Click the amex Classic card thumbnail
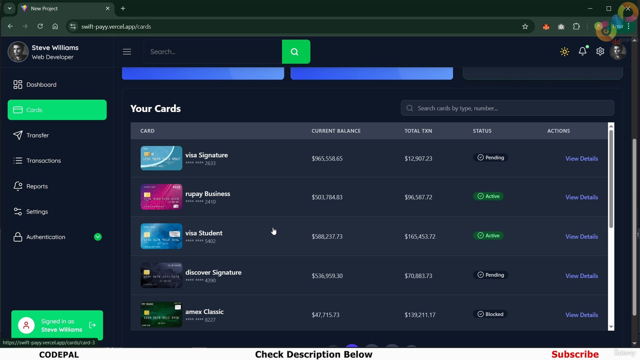The image size is (640, 360). pyautogui.click(x=161, y=314)
